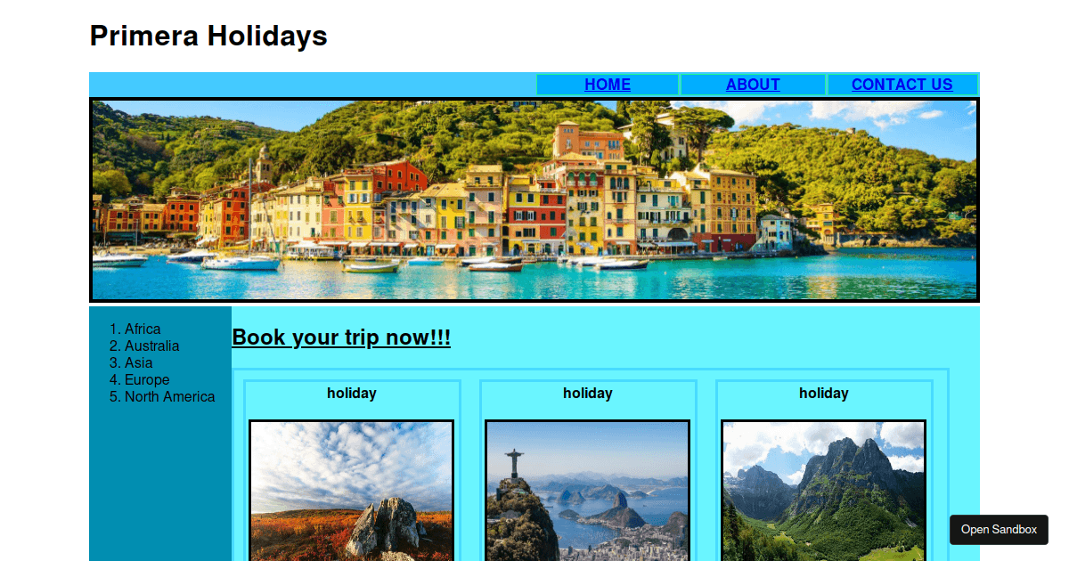This screenshot has width=1069, height=561.
Task: Go to the ABOUT page link
Action: click(x=753, y=85)
